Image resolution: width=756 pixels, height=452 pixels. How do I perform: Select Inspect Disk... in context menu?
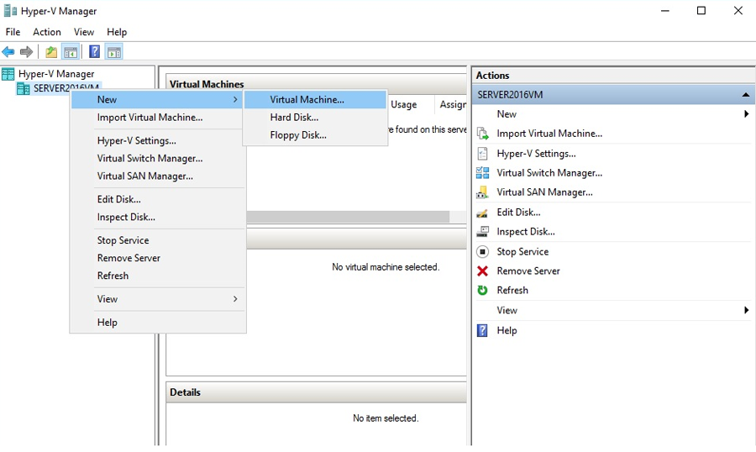click(x=157, y=218)
